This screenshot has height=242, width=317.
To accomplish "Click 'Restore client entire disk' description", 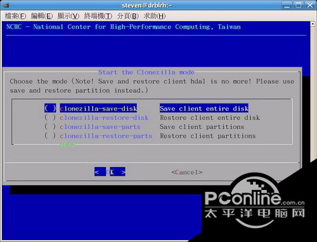I will pyautogui.click(x=210, y=118).
